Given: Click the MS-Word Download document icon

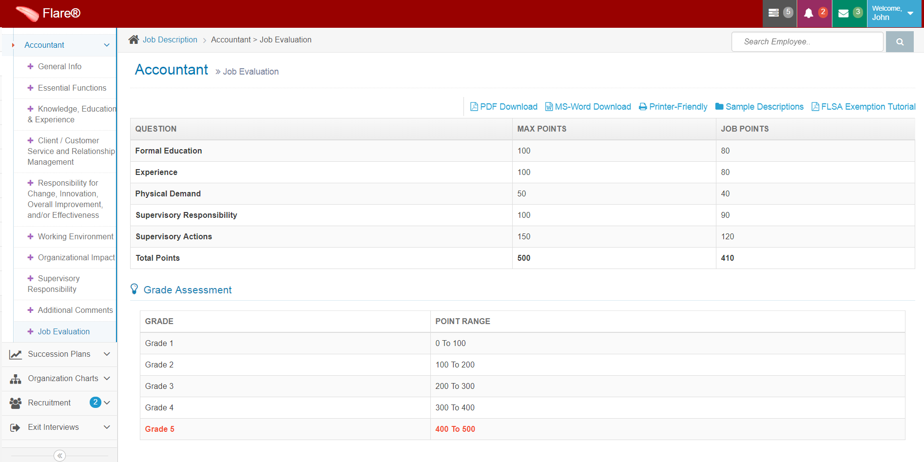Looking at the screenshot, I should (549, 107).
